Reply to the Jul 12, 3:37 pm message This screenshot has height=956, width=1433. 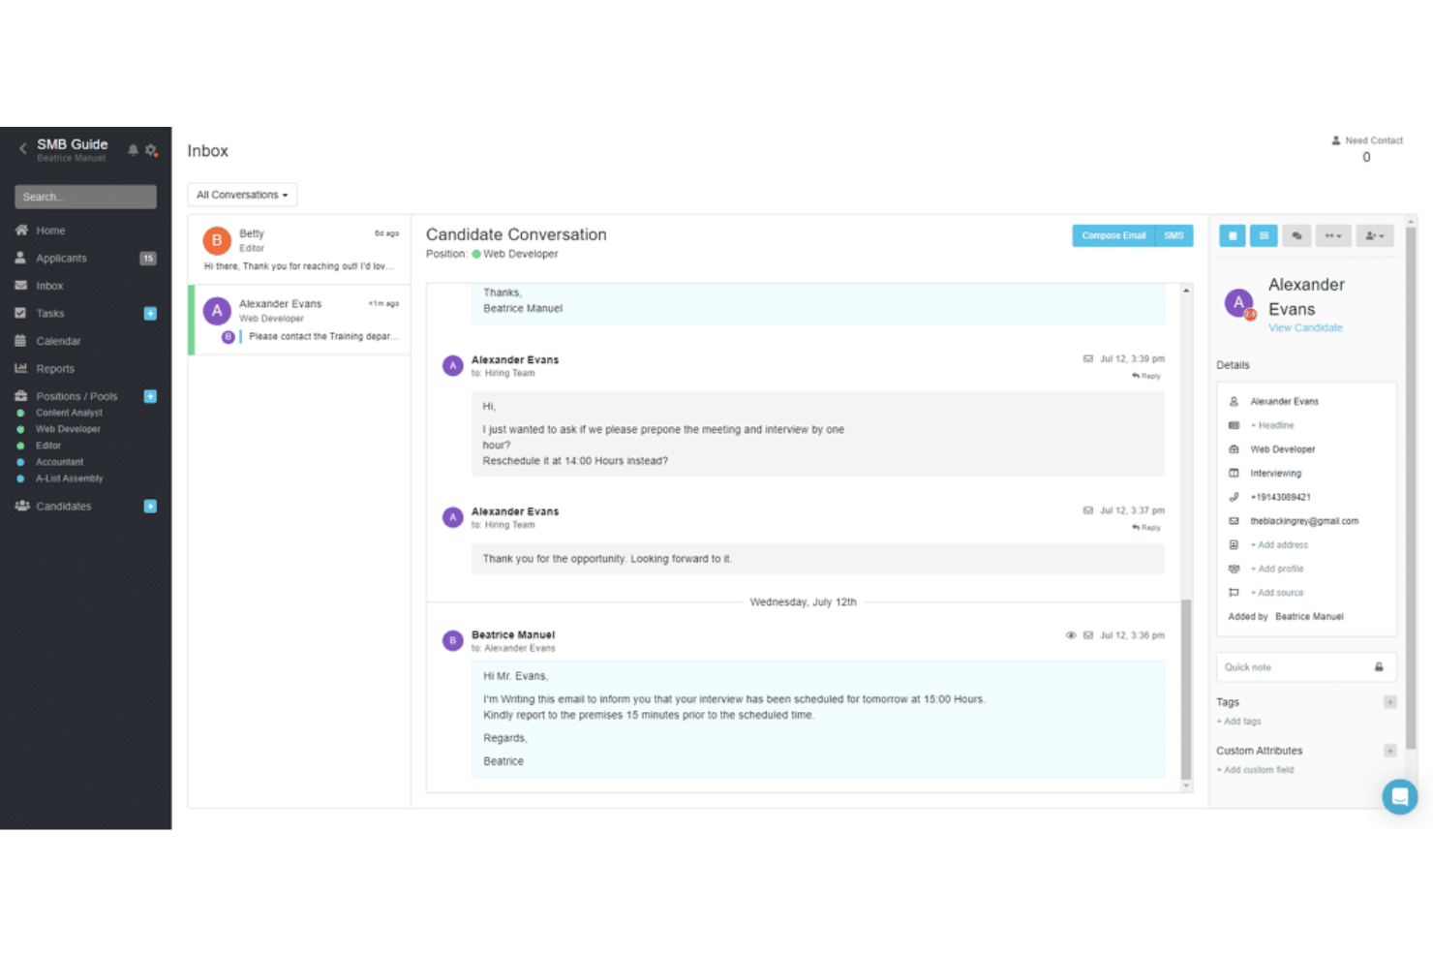(1146, 528)
